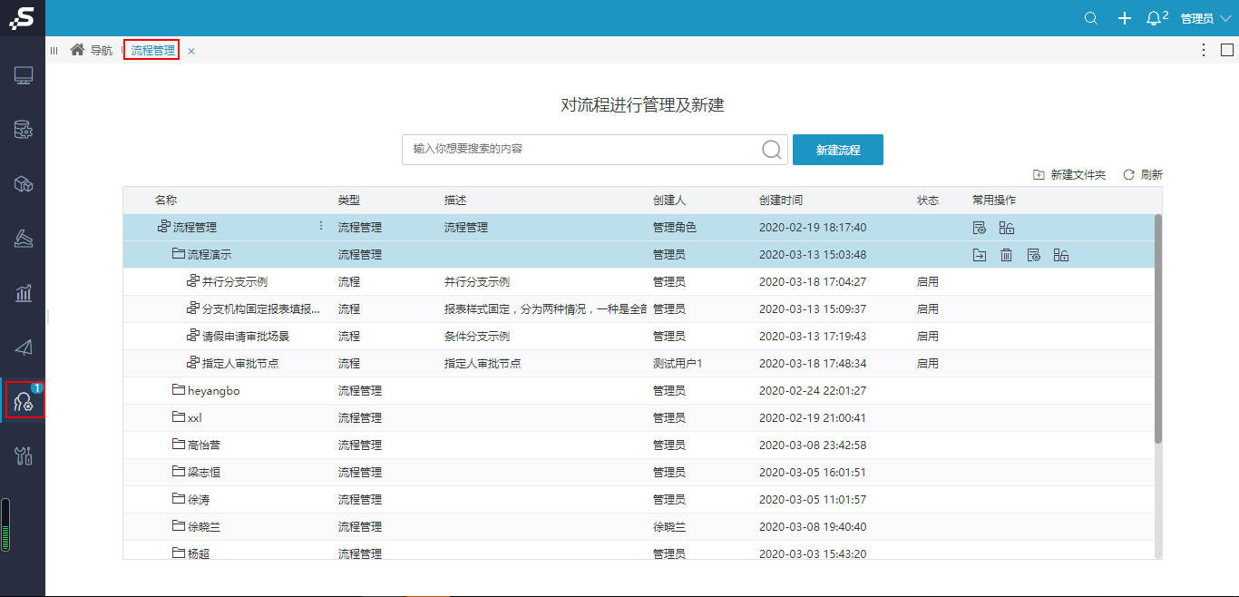The image size is (1239, 597).
Task: Click the 新建流程 button
Action: point(838,150)
